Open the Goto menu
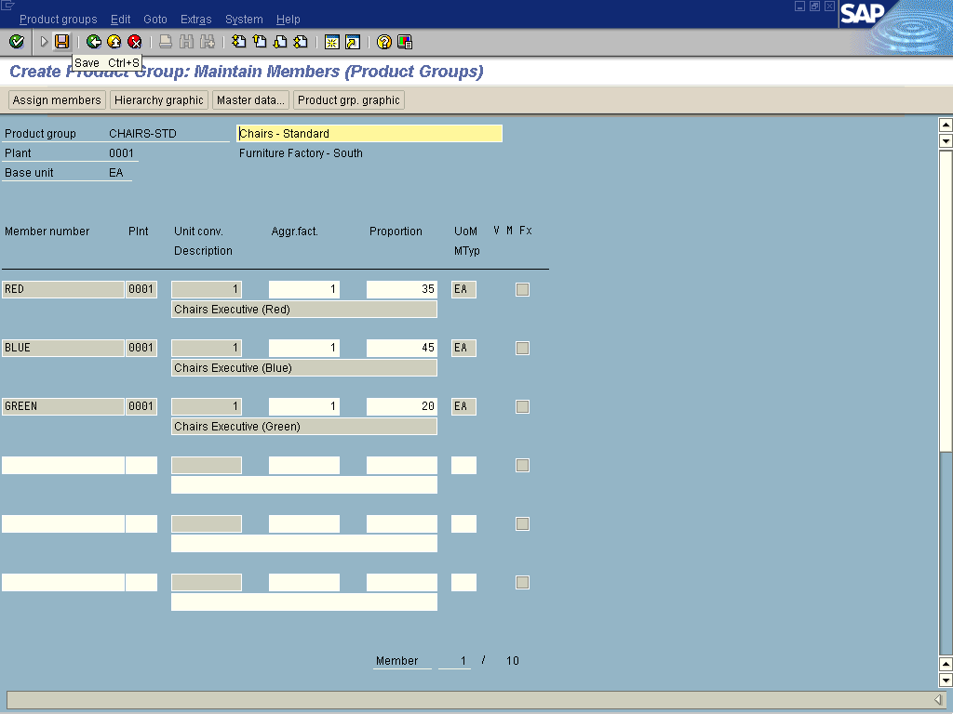 tap(155, 20)
